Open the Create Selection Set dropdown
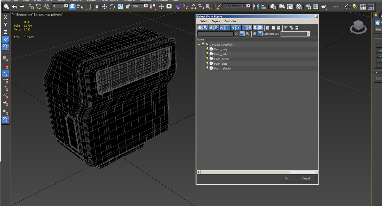 tap(248, 5)
